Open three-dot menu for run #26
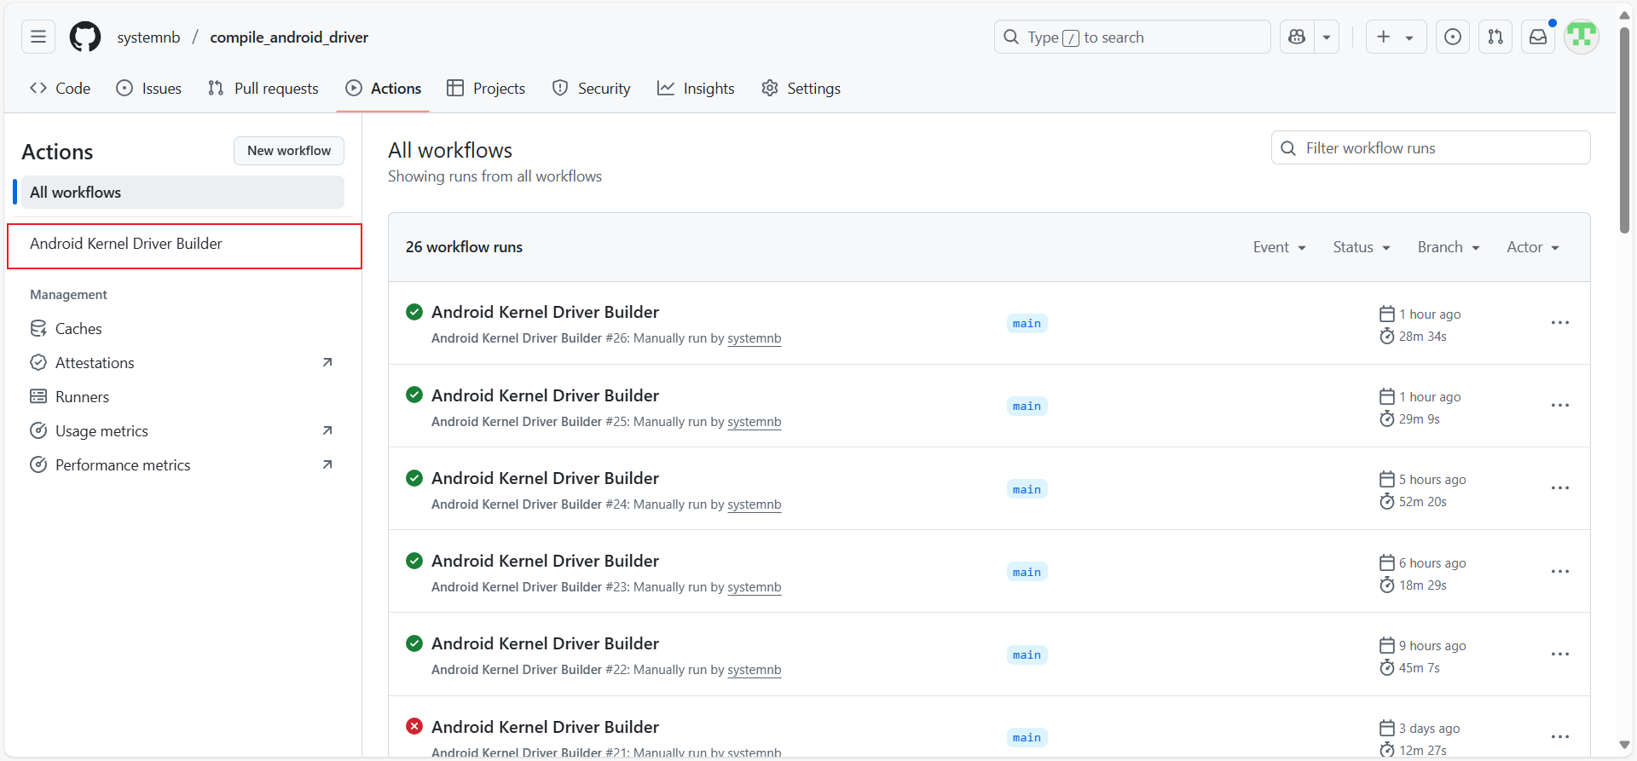 click(1560, 323)
